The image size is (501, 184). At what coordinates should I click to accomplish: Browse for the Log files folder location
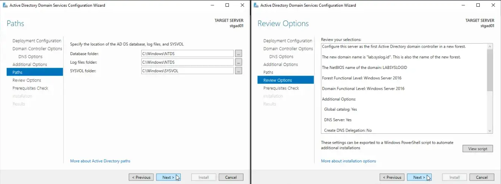pos(239,62)
